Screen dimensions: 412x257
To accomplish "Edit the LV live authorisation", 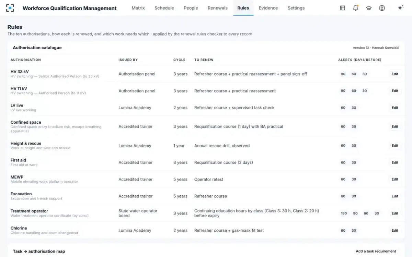I will coord(395,108).
